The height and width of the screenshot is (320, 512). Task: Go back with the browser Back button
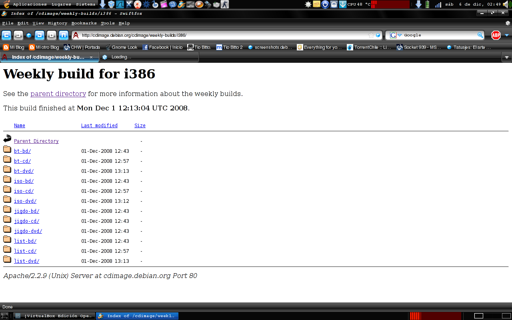6,35
